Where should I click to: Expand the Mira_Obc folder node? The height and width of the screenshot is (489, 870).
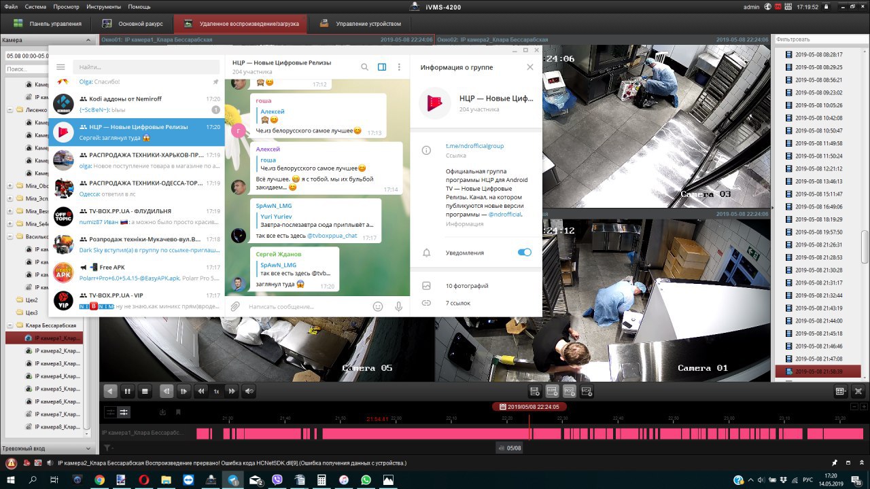(10, 186)
